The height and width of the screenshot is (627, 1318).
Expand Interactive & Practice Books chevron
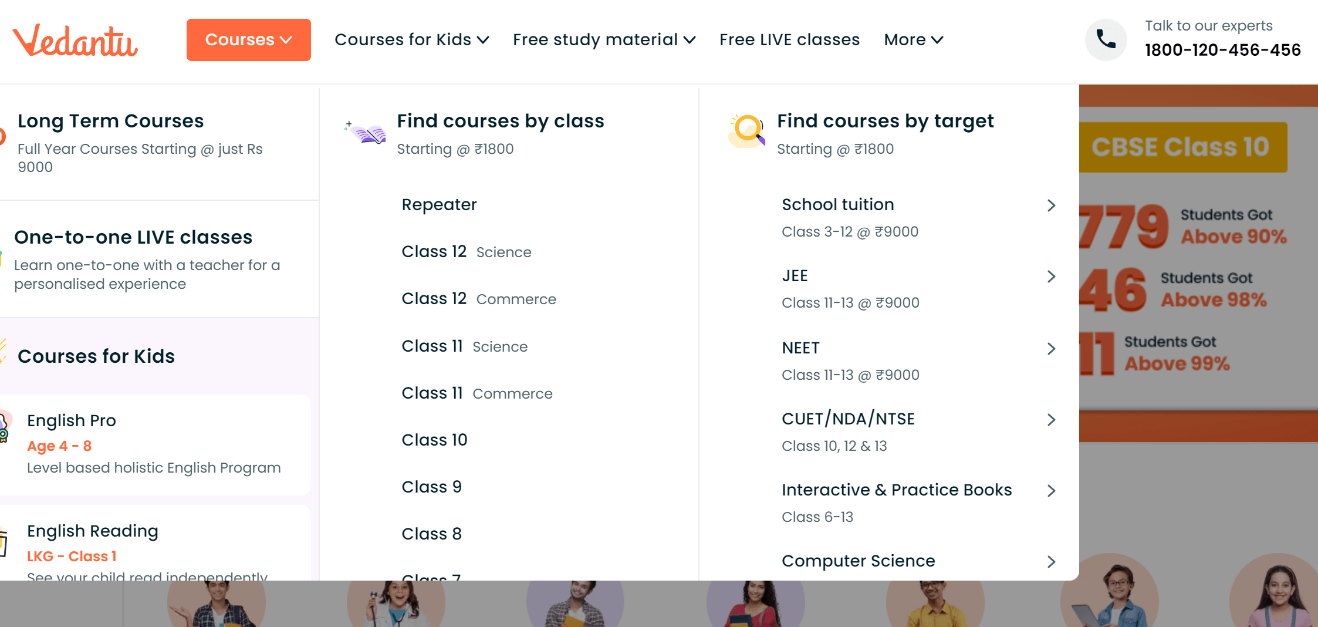tap(1051, 491)
